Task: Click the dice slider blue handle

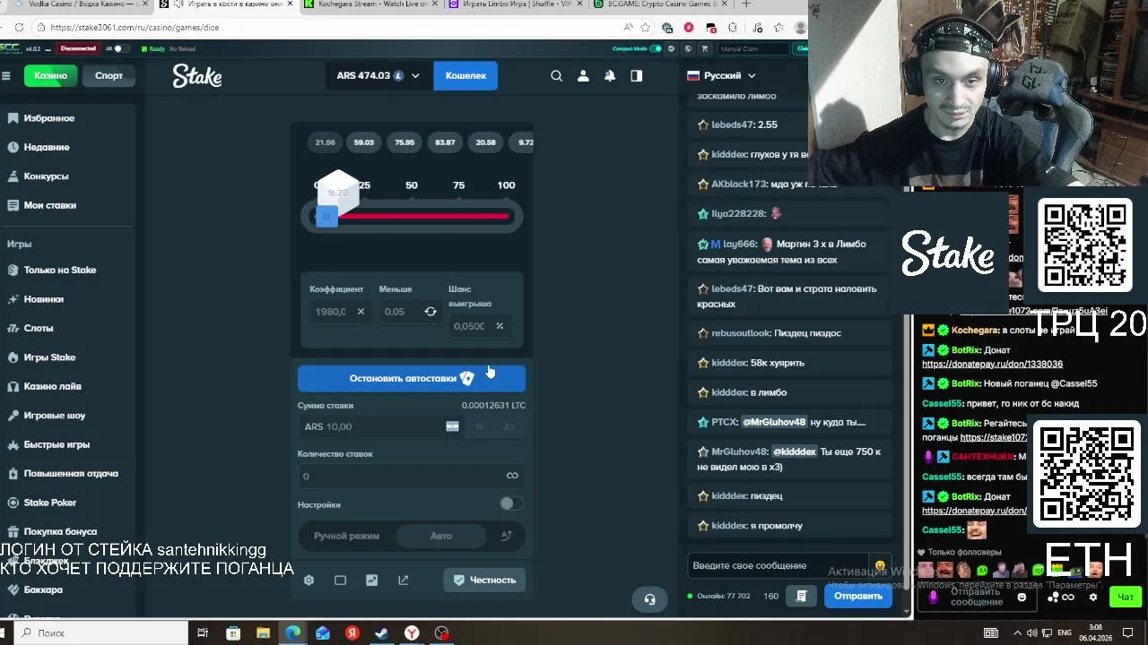Action: click(326, 216)
